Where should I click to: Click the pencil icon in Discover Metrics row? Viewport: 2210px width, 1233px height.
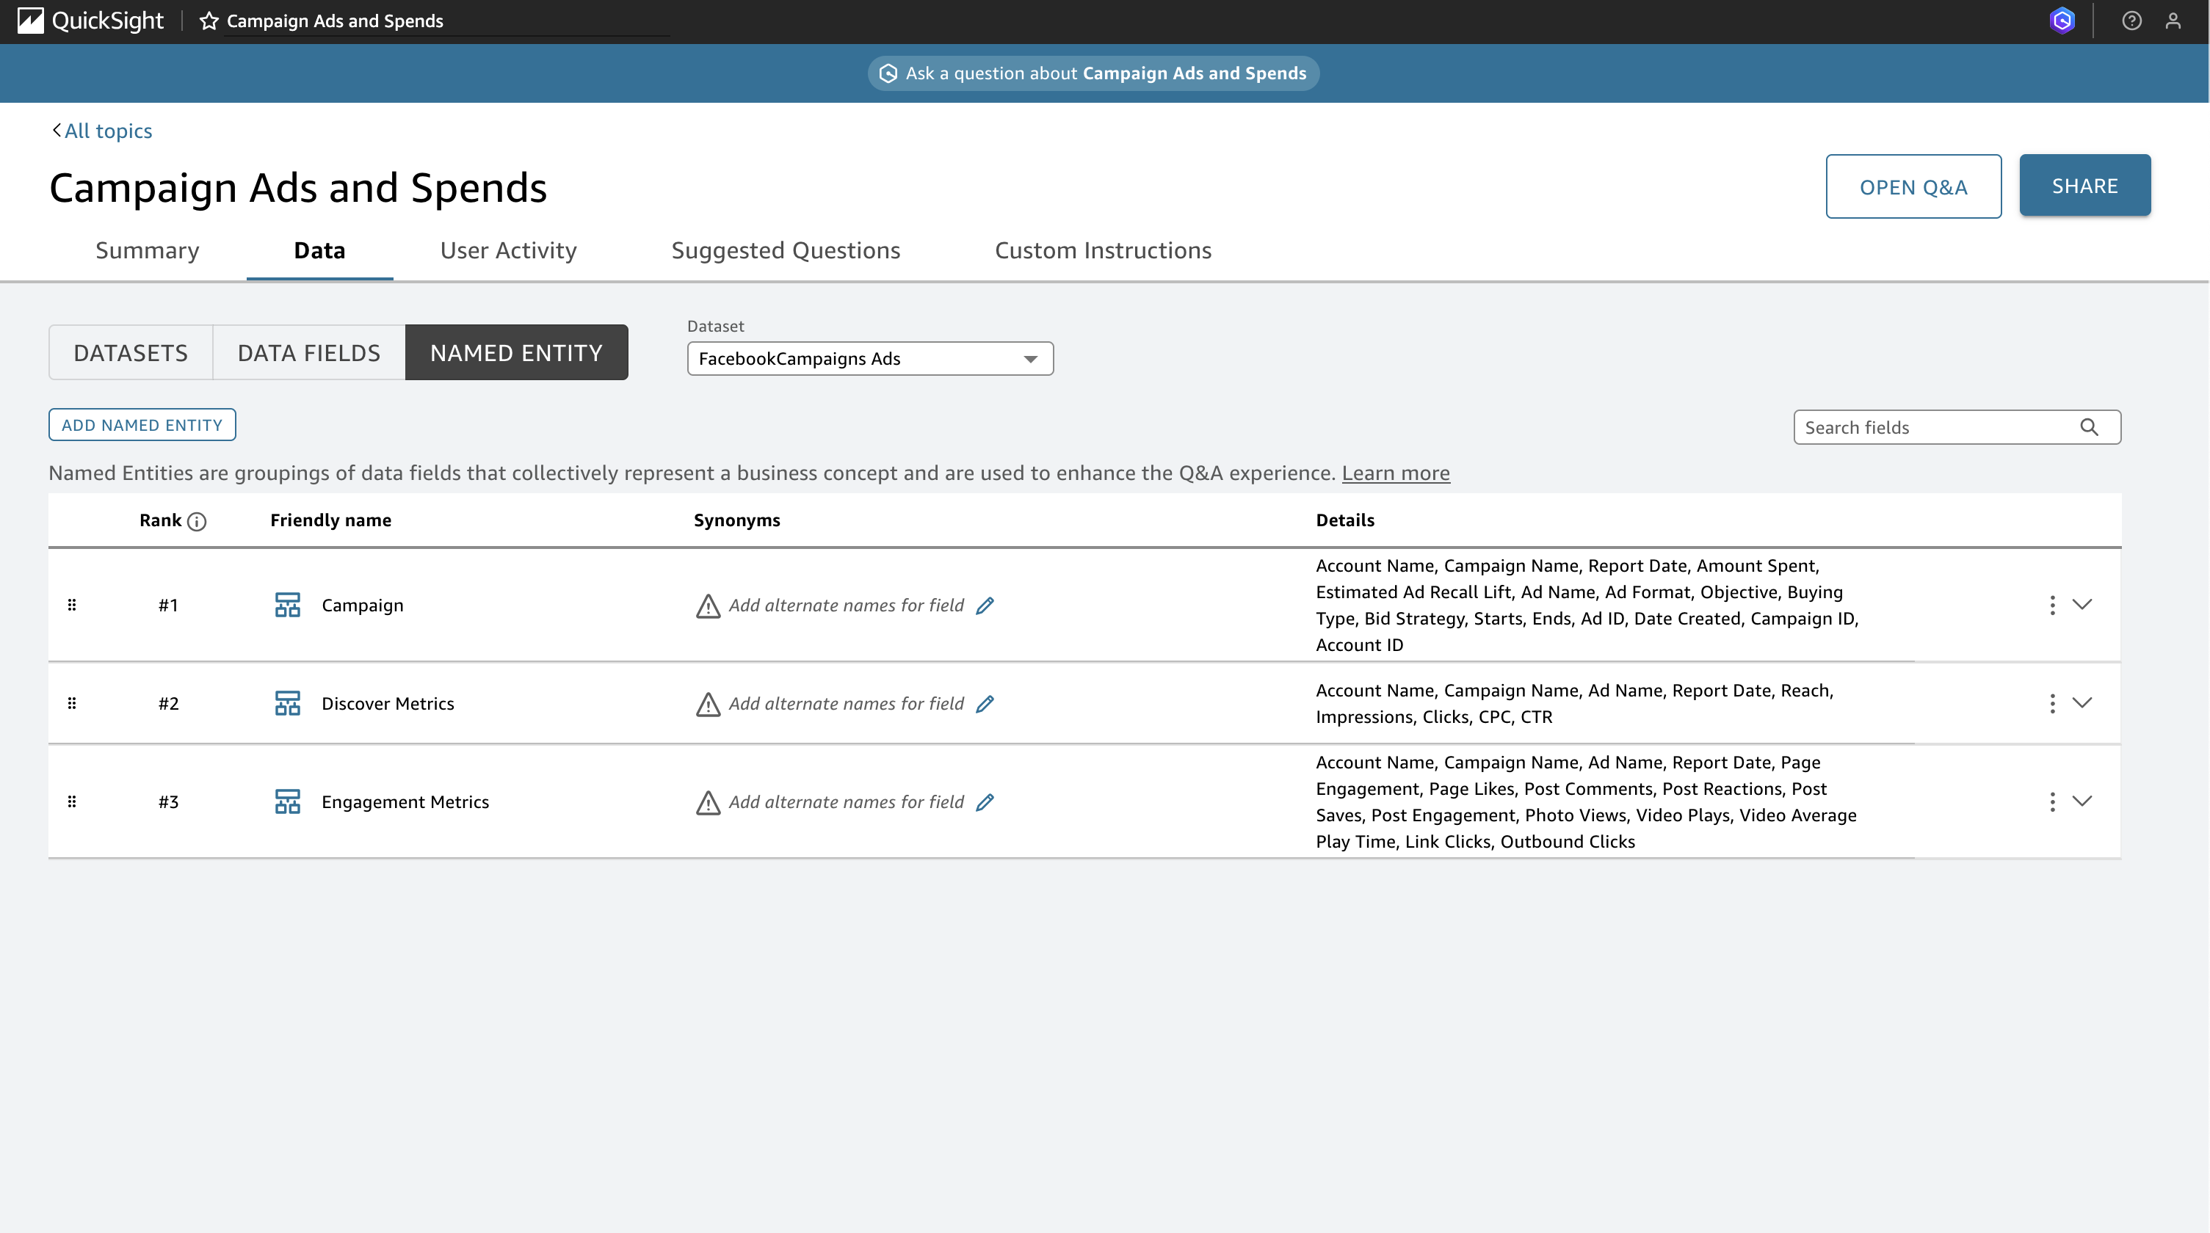coord(985,704)
